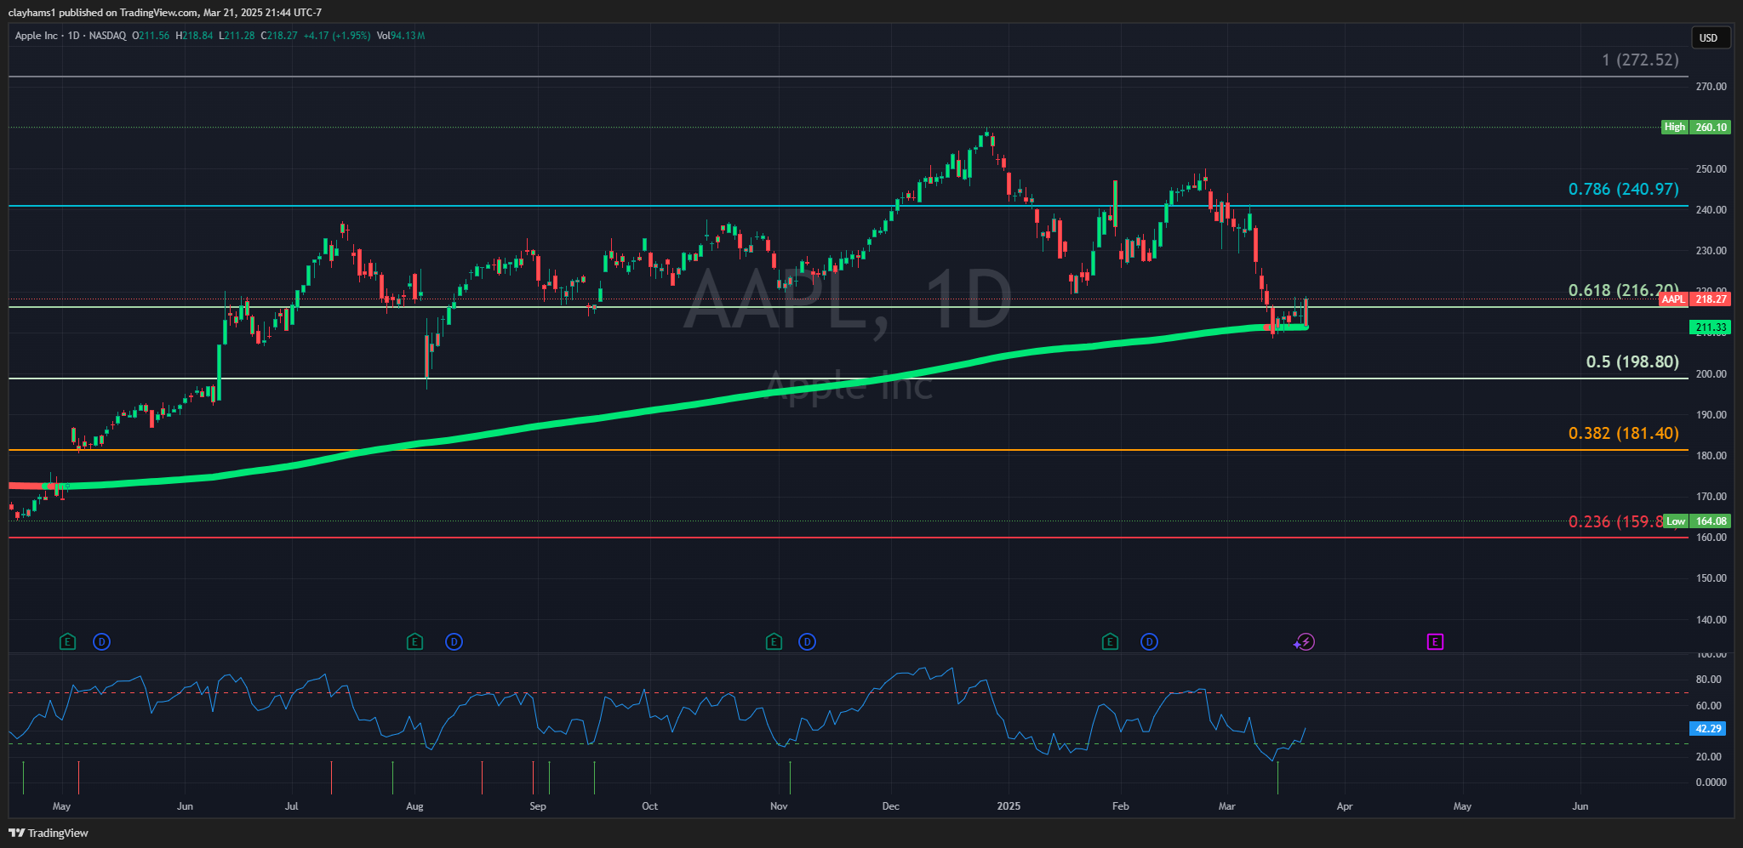Viewport: 1743px width, 848px height.
Task: Click the Vol 94.13M volume readout
Action: (x=401, y=36)
